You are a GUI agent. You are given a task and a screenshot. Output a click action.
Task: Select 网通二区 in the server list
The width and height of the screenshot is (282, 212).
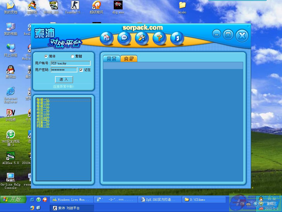click(x=43, y=126)
